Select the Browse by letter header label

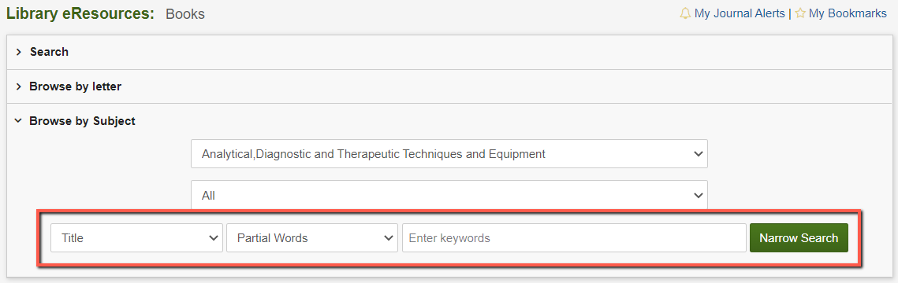tap(76, 86)
